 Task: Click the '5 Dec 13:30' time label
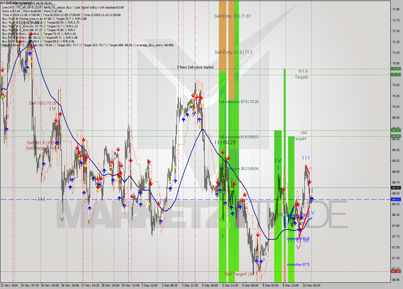click(230, 286)
